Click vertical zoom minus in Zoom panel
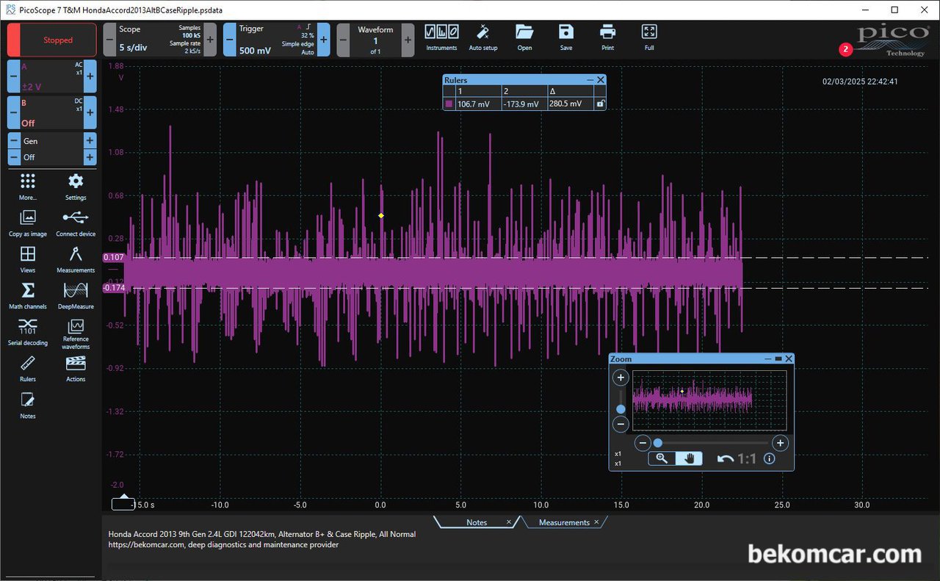The height and width of the screenshot is (581, 940). click(621, 424)
